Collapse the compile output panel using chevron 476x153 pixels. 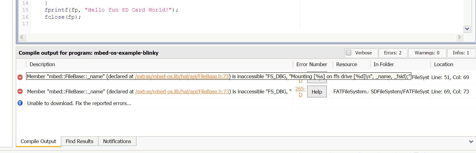(x=471, y=142)
